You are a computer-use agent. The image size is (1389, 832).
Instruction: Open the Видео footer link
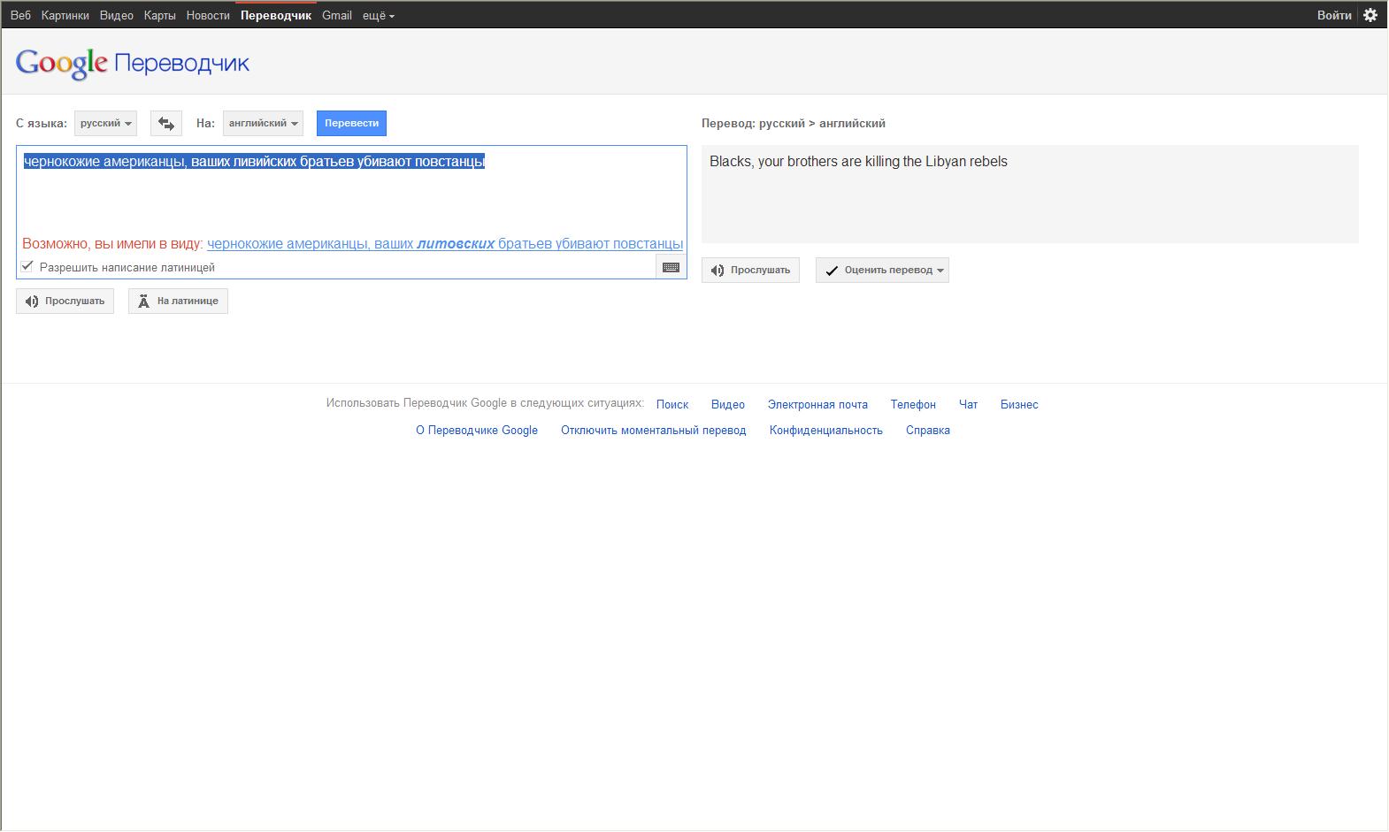click(x=728, y=405)
